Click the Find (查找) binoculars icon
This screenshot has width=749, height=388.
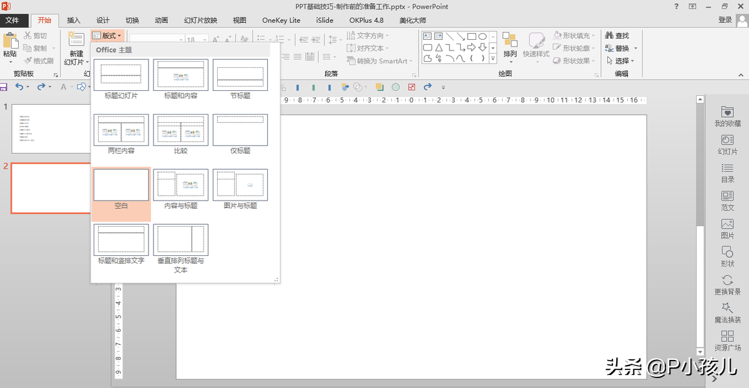pyautogui.click(x=609, y=36)
